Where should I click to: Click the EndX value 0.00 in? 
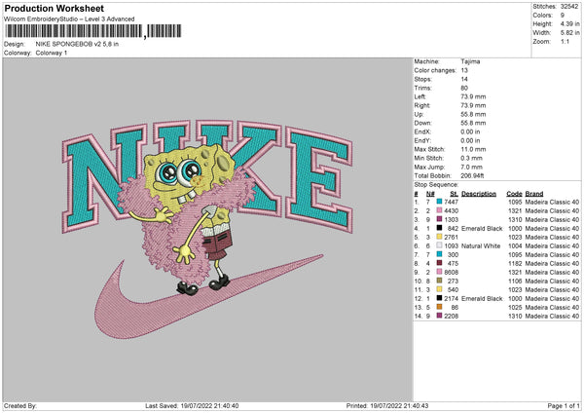pyautogui.click(x=470, y=131)
